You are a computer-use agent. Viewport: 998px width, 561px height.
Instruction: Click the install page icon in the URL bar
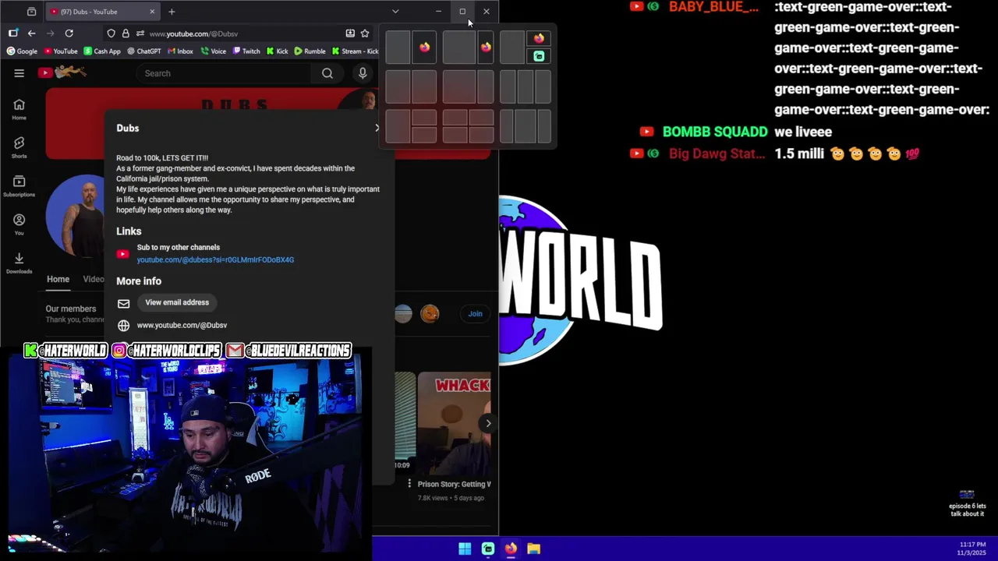[350, 34]
